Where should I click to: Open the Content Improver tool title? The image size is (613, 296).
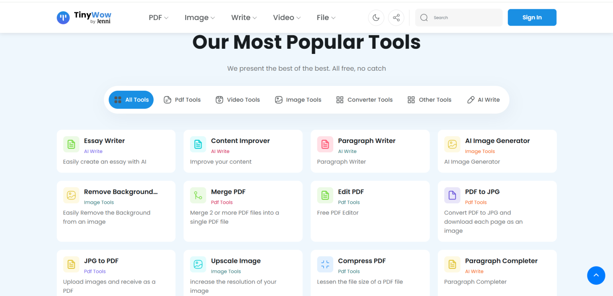tap(240, 141)
